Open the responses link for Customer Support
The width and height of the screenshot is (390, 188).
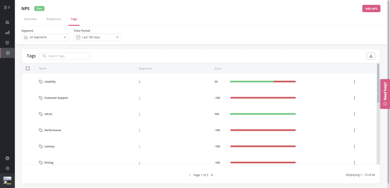coord(139,98)
